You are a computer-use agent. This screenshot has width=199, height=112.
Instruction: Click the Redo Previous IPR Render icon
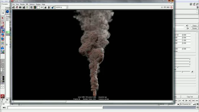point(24,7)
